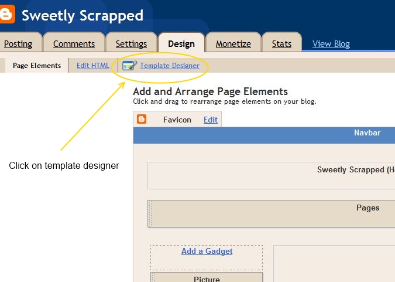Select the Picture gadget block
395x282 pixels.
point(207,277)
